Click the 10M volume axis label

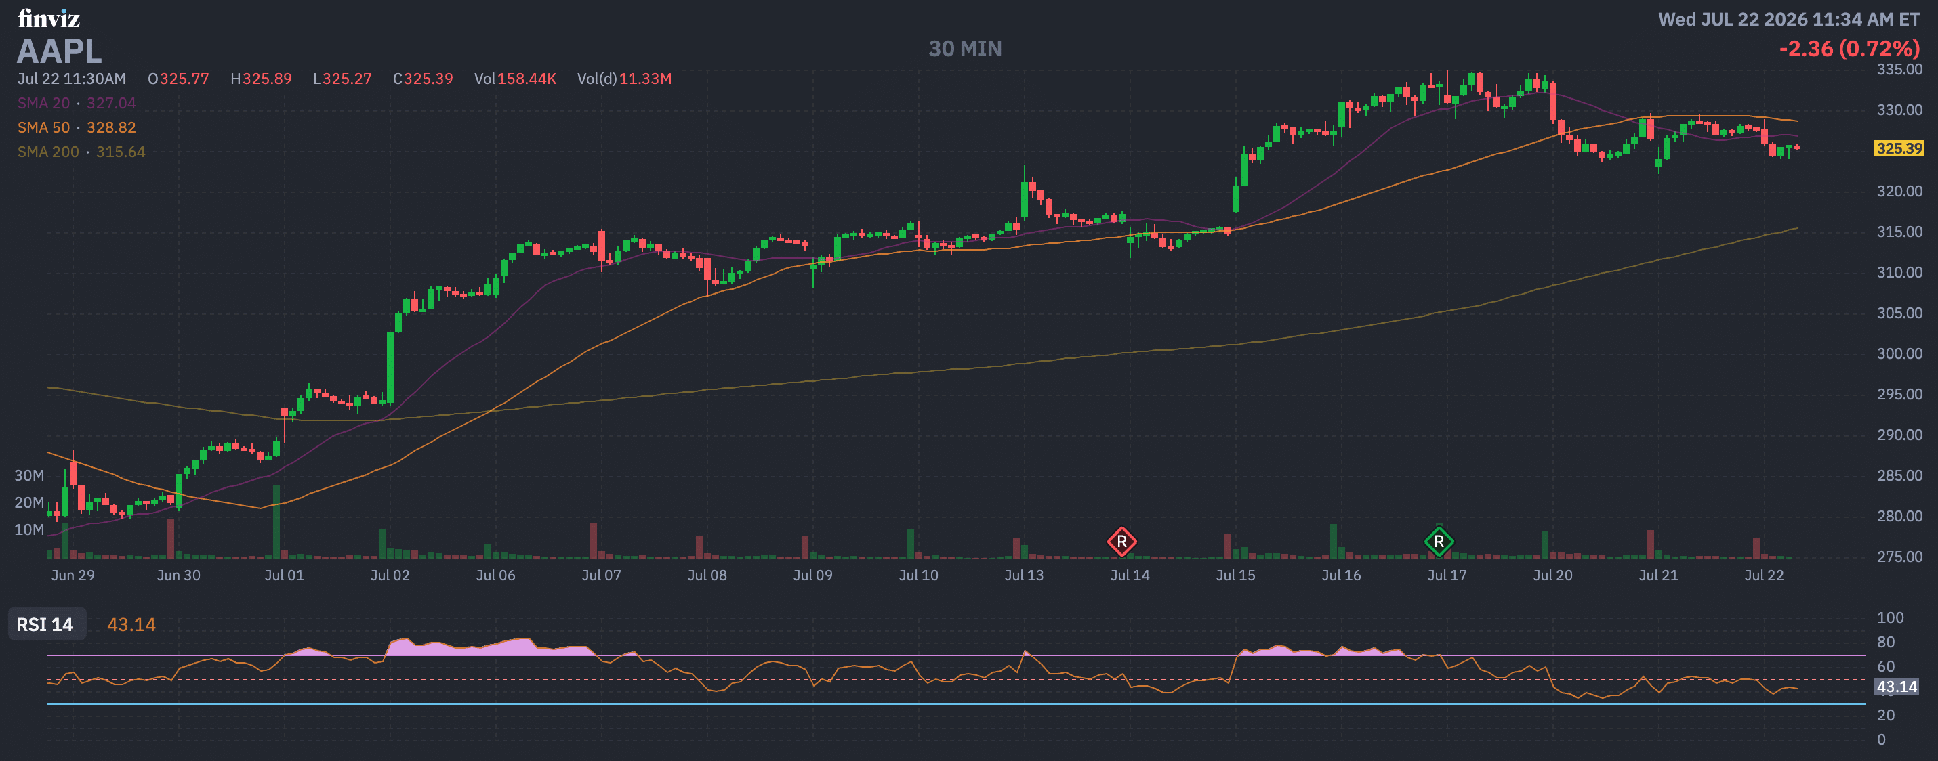click(x=29, y=529)
